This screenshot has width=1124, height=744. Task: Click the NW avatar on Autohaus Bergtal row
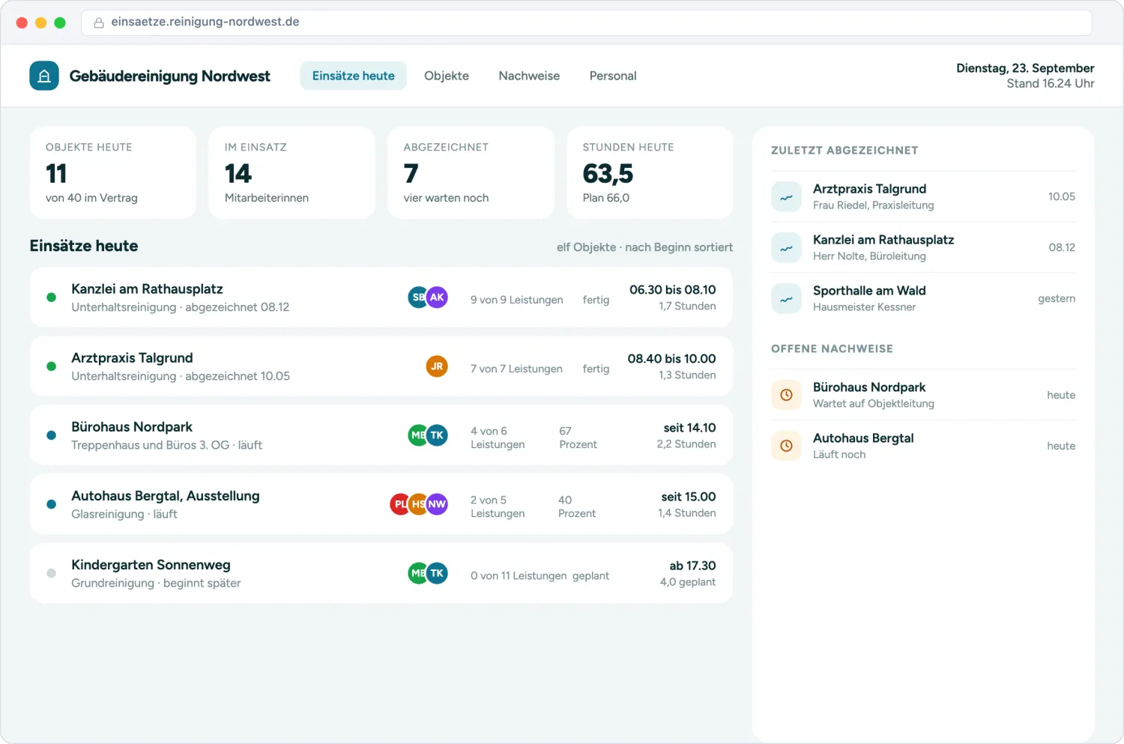437,504
